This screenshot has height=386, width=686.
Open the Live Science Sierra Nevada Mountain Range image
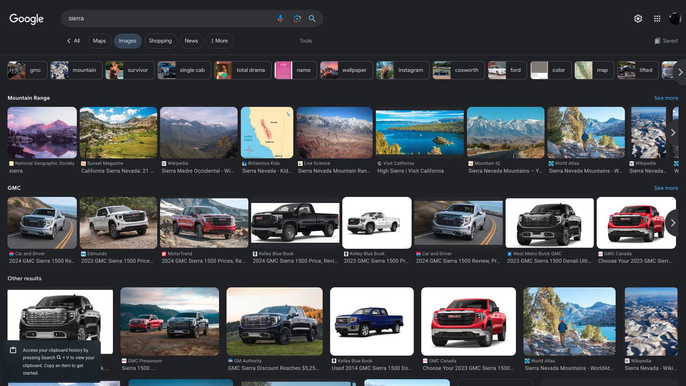(x=334, y=133)
